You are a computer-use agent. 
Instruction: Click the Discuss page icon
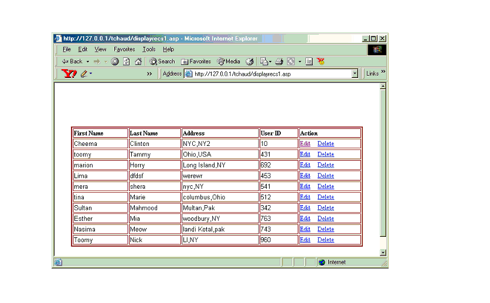click(309, 62)
